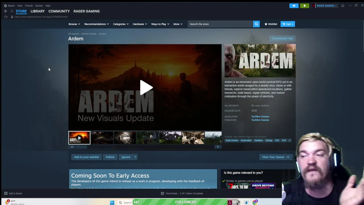Click the store page URL text
364x205 pixels.
tap(41, 17)
